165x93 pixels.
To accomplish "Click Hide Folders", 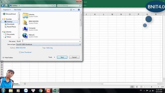I will pyautogui.click(x=8, y=58).
